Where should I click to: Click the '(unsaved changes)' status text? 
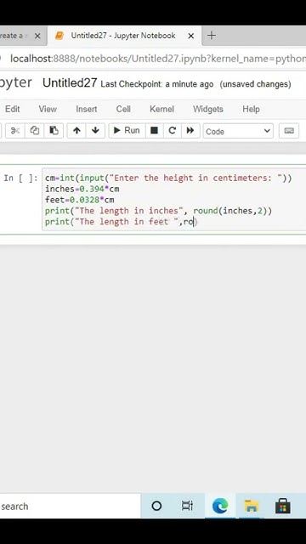tap(255, 84)
